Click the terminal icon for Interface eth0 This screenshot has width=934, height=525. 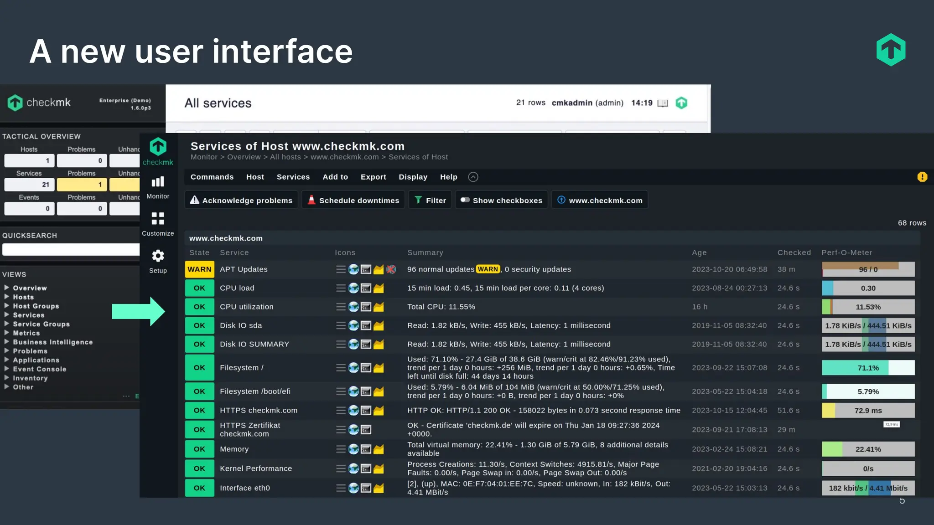366,488
